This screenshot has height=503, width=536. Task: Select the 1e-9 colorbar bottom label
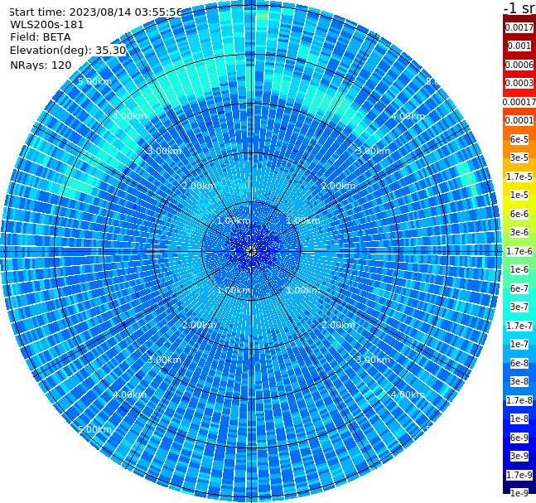(519, 493)
